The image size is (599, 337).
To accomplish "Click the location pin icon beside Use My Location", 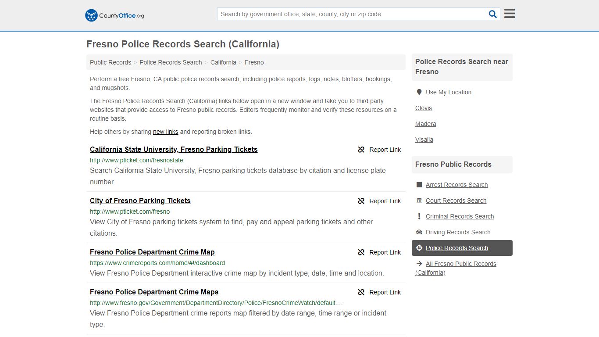I will pyautogui.click(x=419, y=92).
